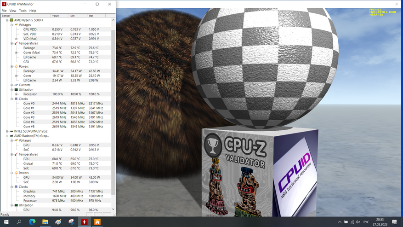Click the CPU Clocks chip icon
Screen dimensions: 403x227
16,99
